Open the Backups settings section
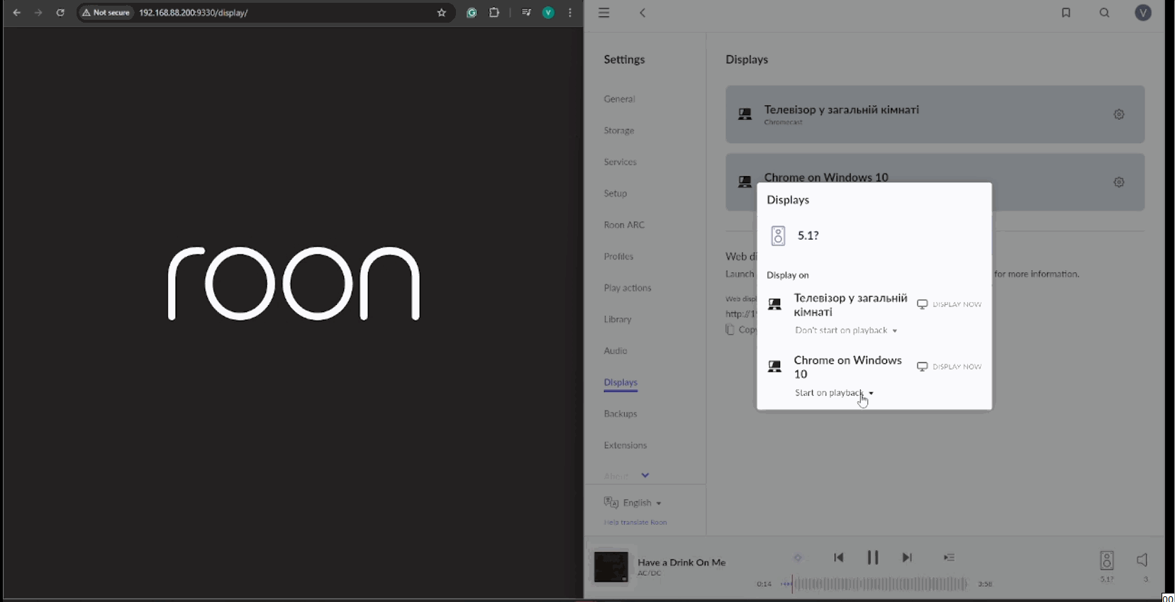1175x602 pixels. (620, 414)
